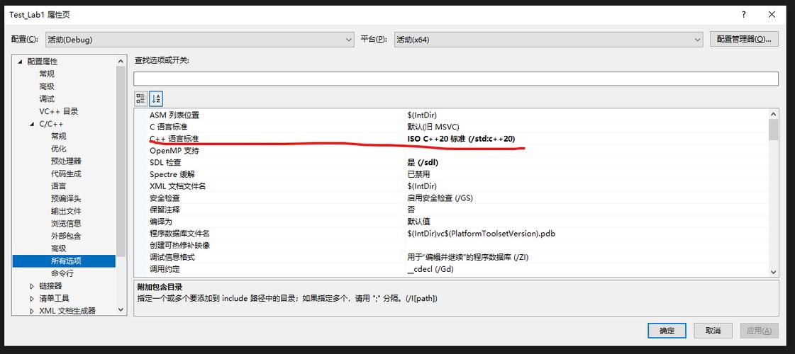
Task: Select 优化 in the tree
Action: coord(58,149)
